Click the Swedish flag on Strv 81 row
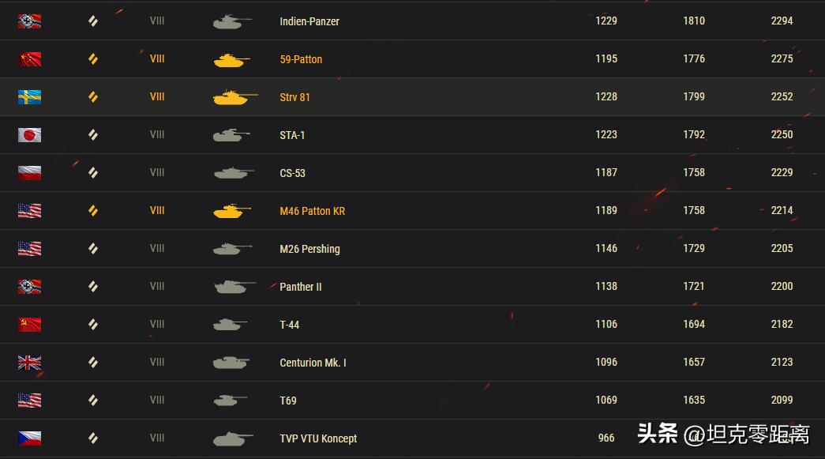Screen dimensions: 825x459 [x=30, y=97]
